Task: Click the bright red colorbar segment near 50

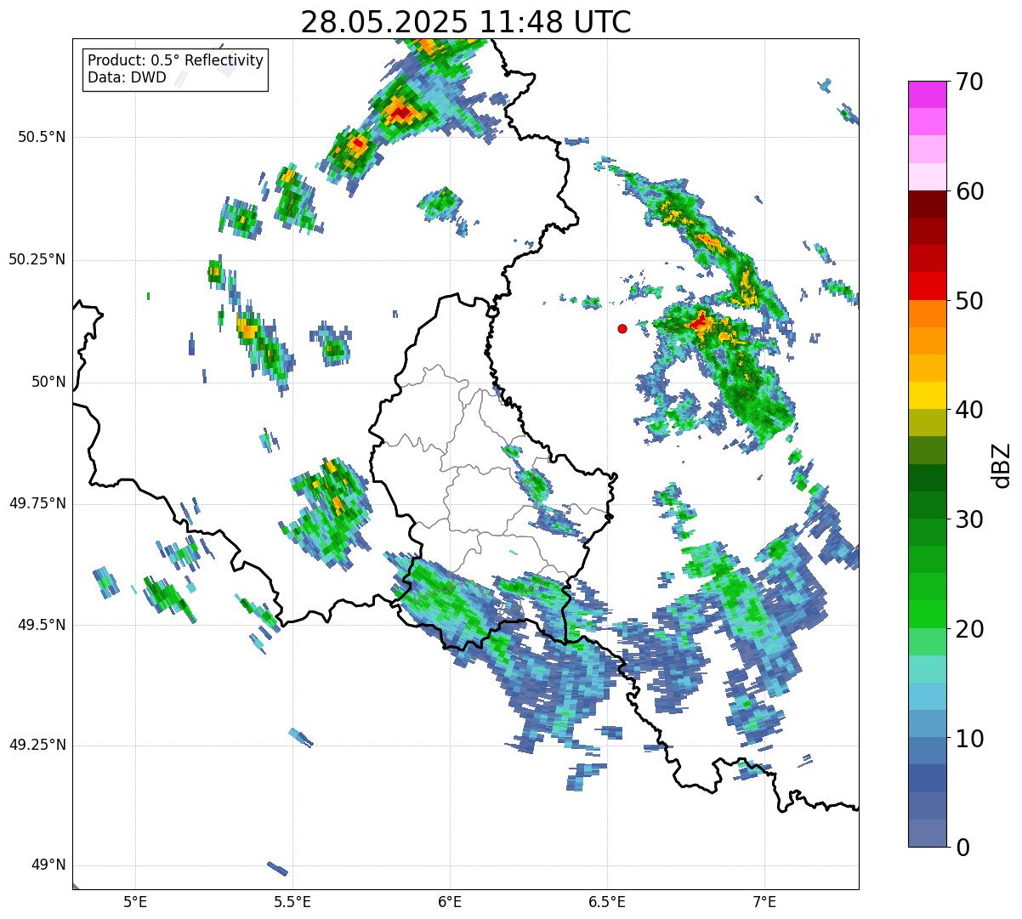Action: [x=927, y=286]
